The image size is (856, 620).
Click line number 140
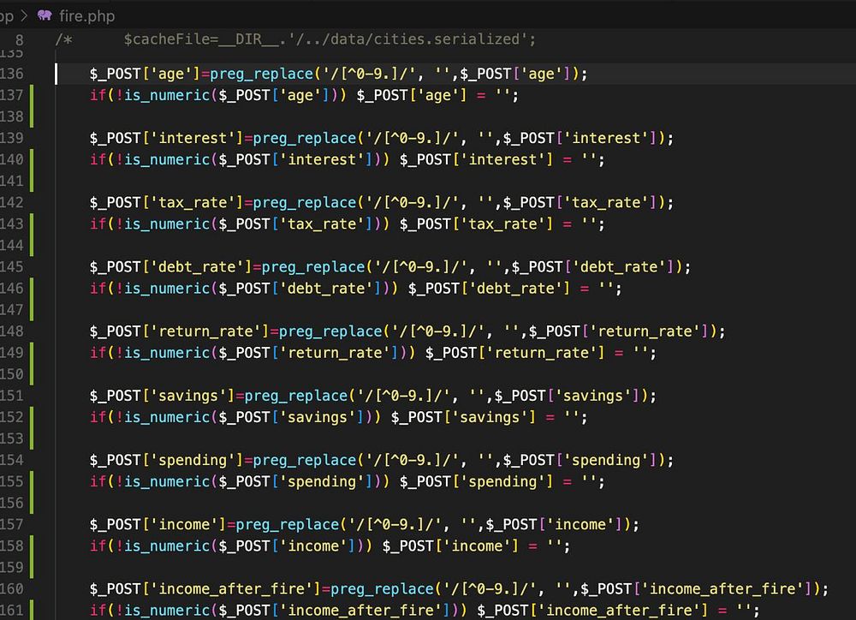[x=12, y=159]
